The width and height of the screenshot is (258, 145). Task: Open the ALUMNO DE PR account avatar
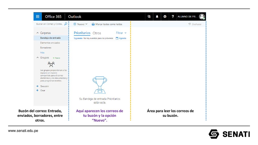point(202,16)
